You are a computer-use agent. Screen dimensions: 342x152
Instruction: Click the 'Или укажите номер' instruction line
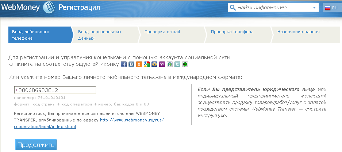click(x=125, y=77)
